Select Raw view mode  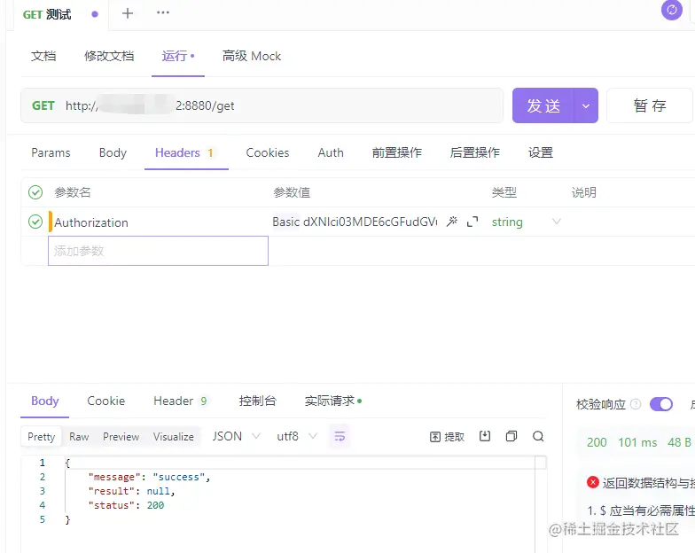pyautogui.click(x=79, y=437)
